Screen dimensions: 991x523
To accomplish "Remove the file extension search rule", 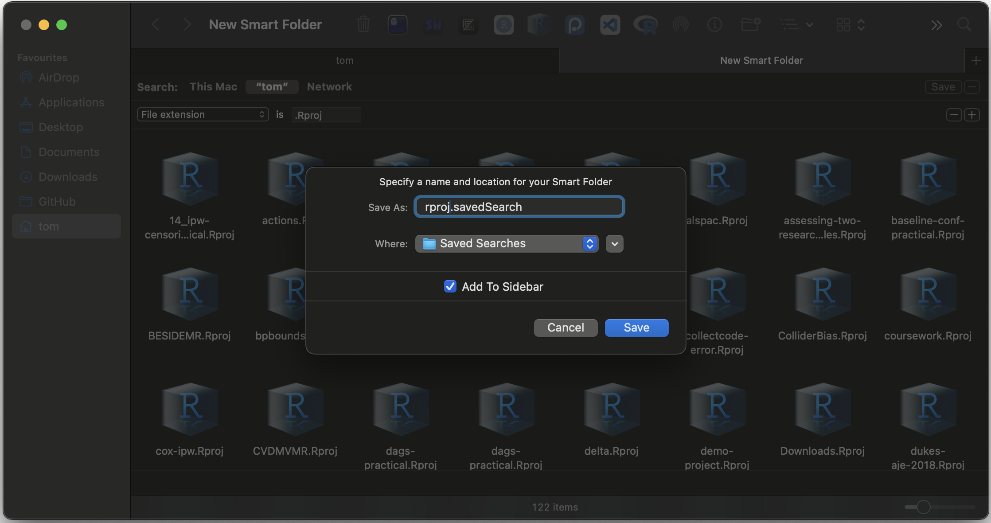I will (x=954, y=115).
